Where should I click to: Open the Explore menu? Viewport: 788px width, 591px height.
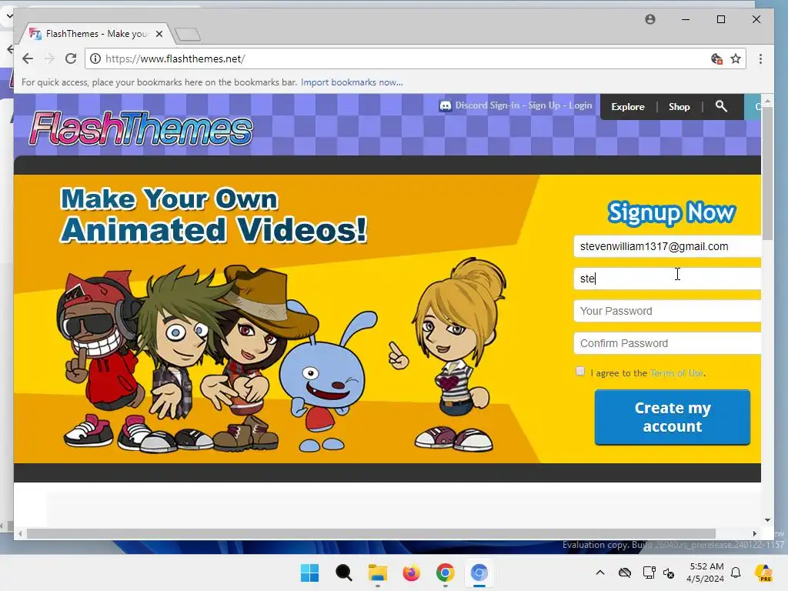(628, 106)
